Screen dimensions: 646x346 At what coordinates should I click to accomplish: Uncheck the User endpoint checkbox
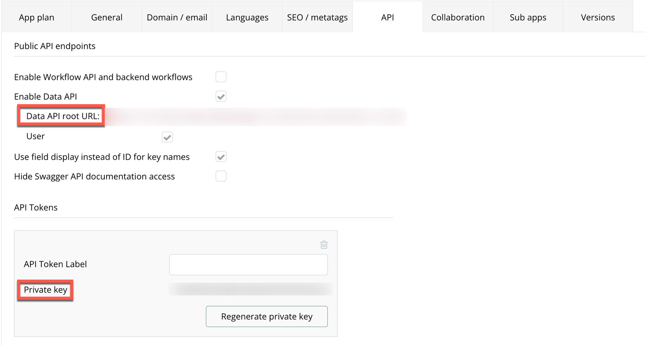pyautogui.click(x=167, y=137)
